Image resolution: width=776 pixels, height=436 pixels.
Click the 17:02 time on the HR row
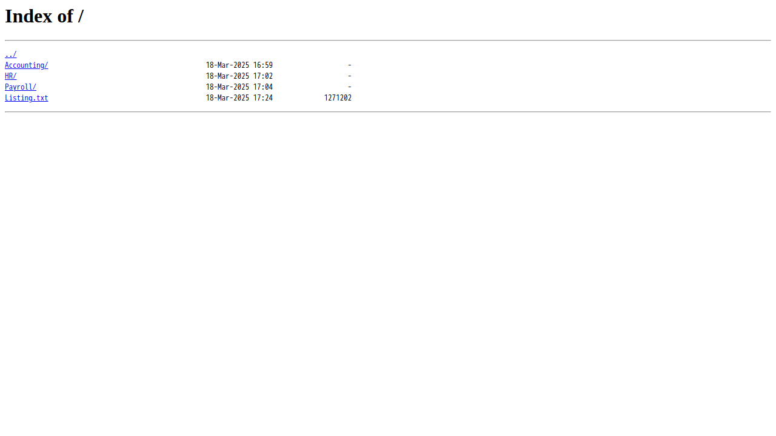(x=263, y=76)
